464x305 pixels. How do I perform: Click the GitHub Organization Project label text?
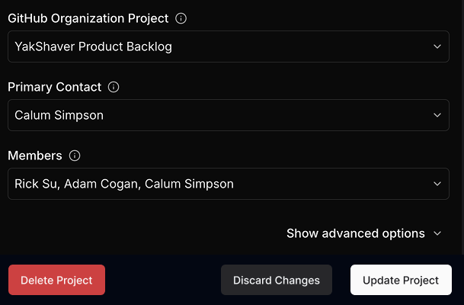coord(88,18)
